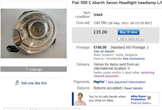This screenshot has width=162, height=110.
Task: Select the first tab below the image
Action: pos(17,109)
